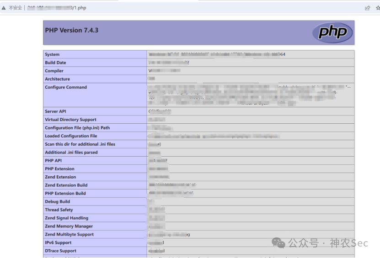Click the 'Zend Extension' row label
The width and height of the screenshot is (380, 258).
(60, 178)
